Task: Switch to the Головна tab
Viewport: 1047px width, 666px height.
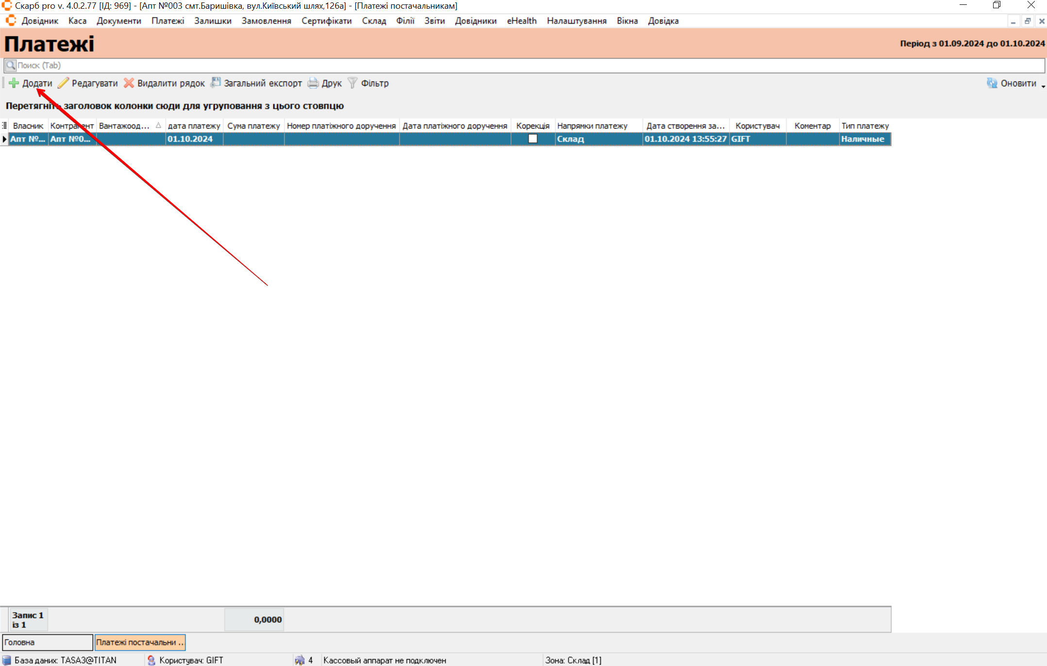Action: (47, 642)
